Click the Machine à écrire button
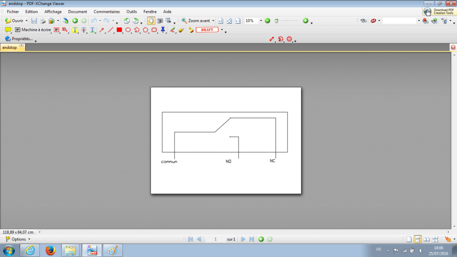Screen dimensions: 457x257 click(x=33, y=30)
